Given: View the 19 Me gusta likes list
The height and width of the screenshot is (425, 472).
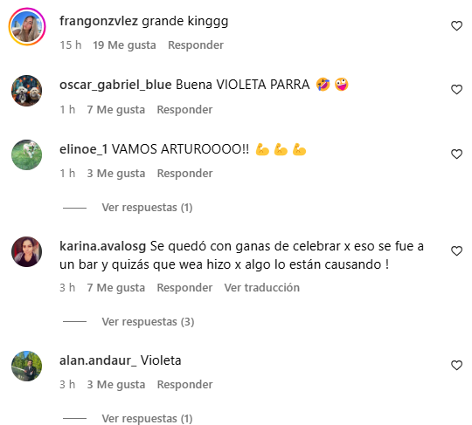Looking at the screenshot, I should [x=124, y=45].
